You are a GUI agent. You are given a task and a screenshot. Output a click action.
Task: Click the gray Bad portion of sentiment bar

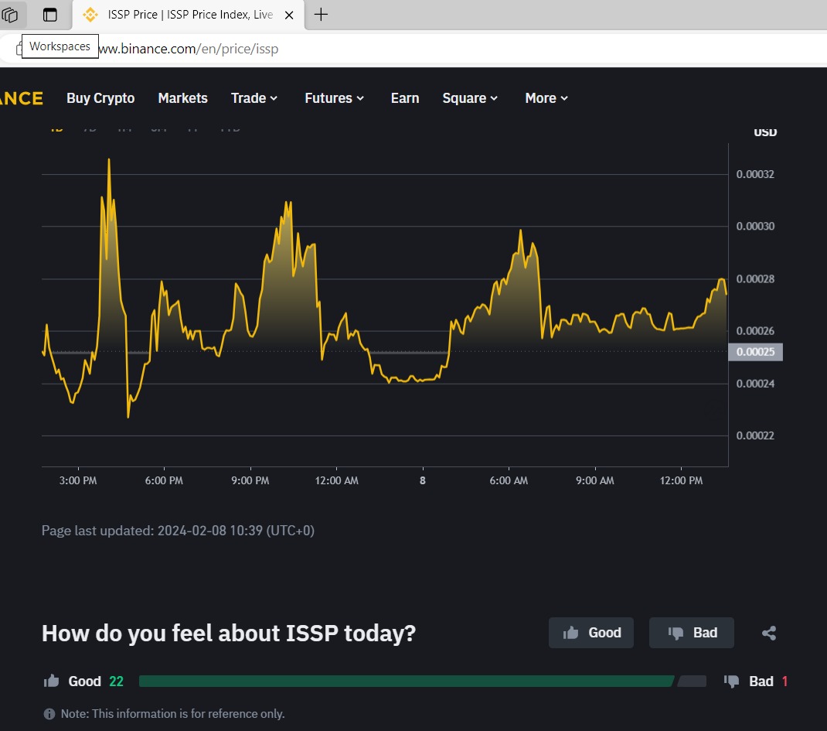coord(692,681)
